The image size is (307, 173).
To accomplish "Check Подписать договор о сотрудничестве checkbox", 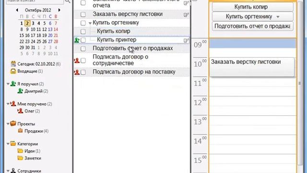I will [83, 60].
